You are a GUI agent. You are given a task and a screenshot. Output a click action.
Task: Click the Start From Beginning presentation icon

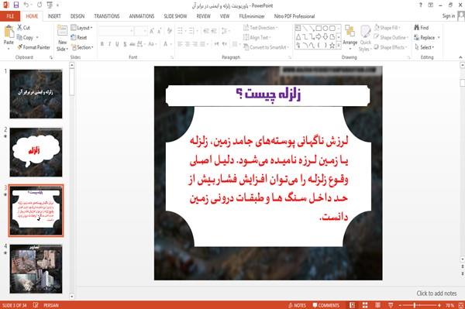(50, 5)
